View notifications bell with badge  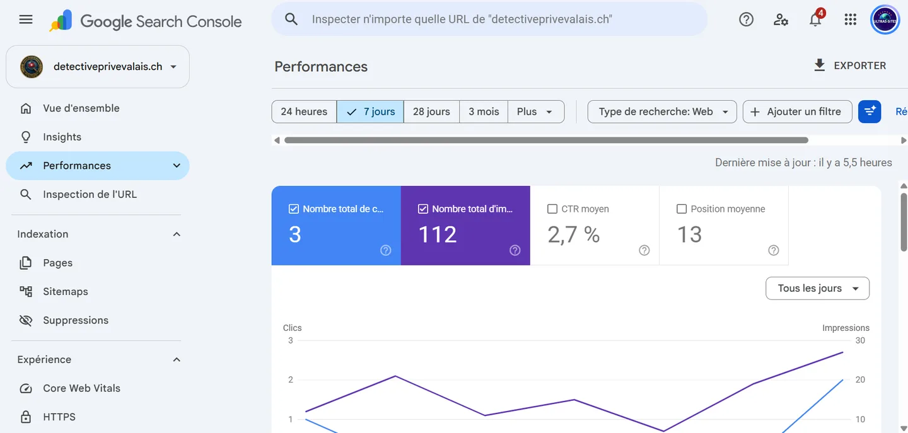click(816, 18)
